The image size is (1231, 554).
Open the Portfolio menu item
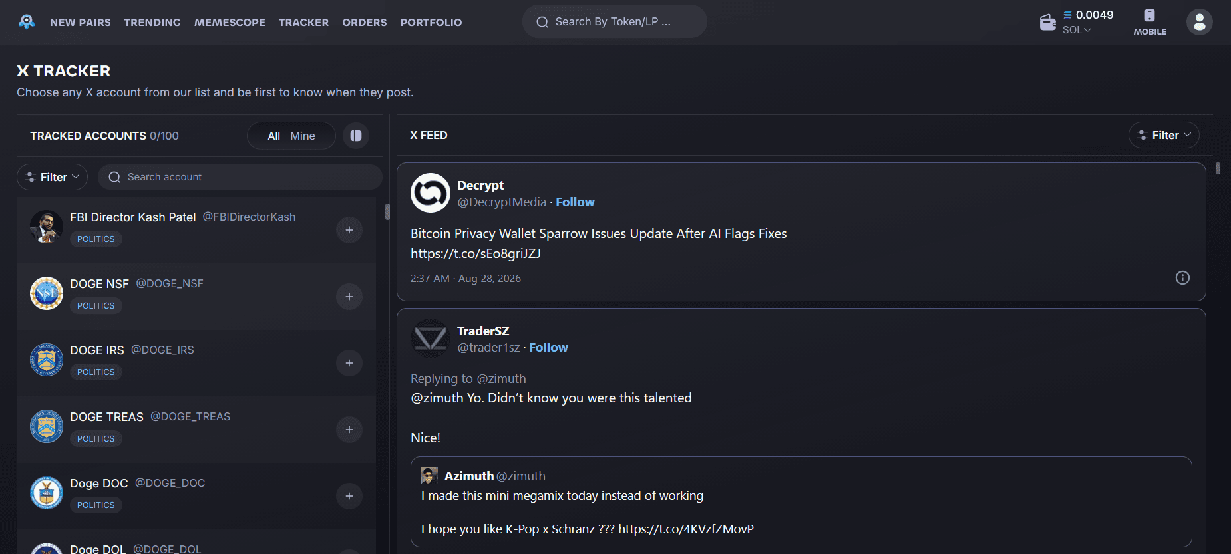[431, 23]
